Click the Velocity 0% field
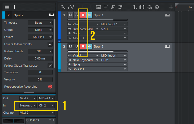 tap(40, 79)
